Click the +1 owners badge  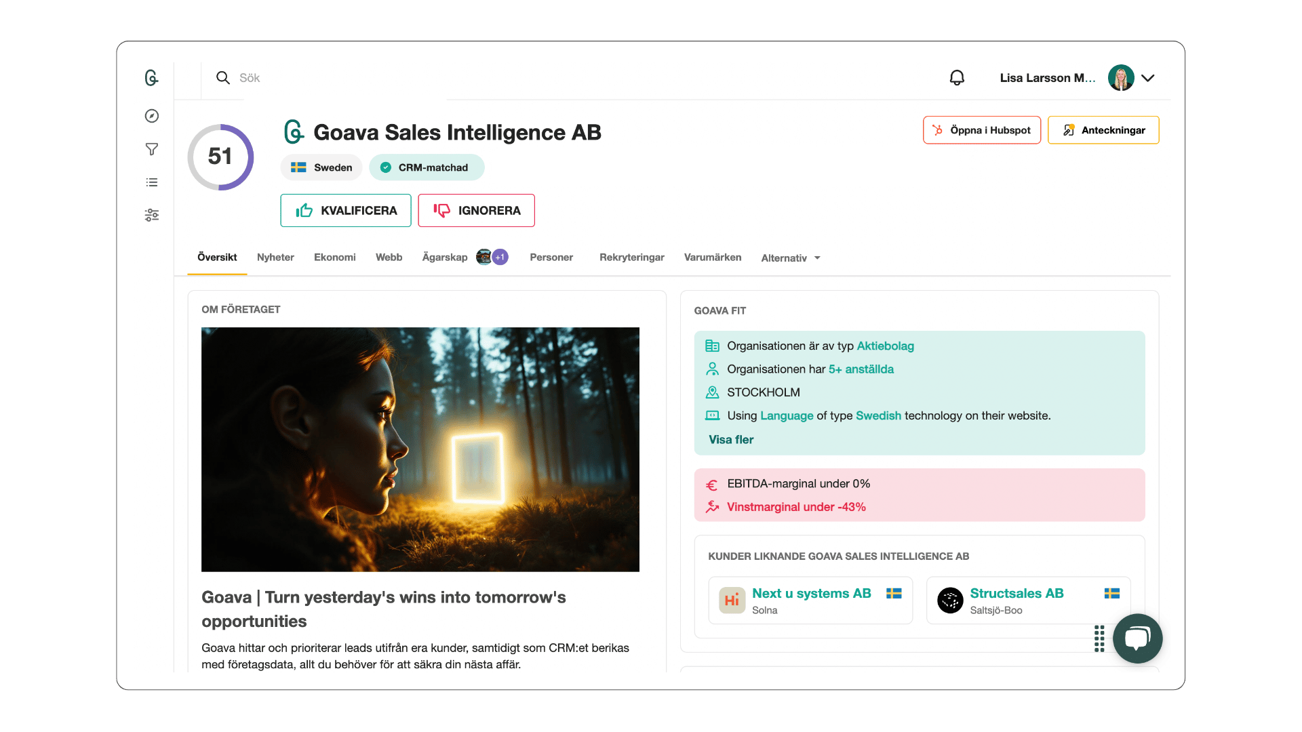[x=500, y=258]
